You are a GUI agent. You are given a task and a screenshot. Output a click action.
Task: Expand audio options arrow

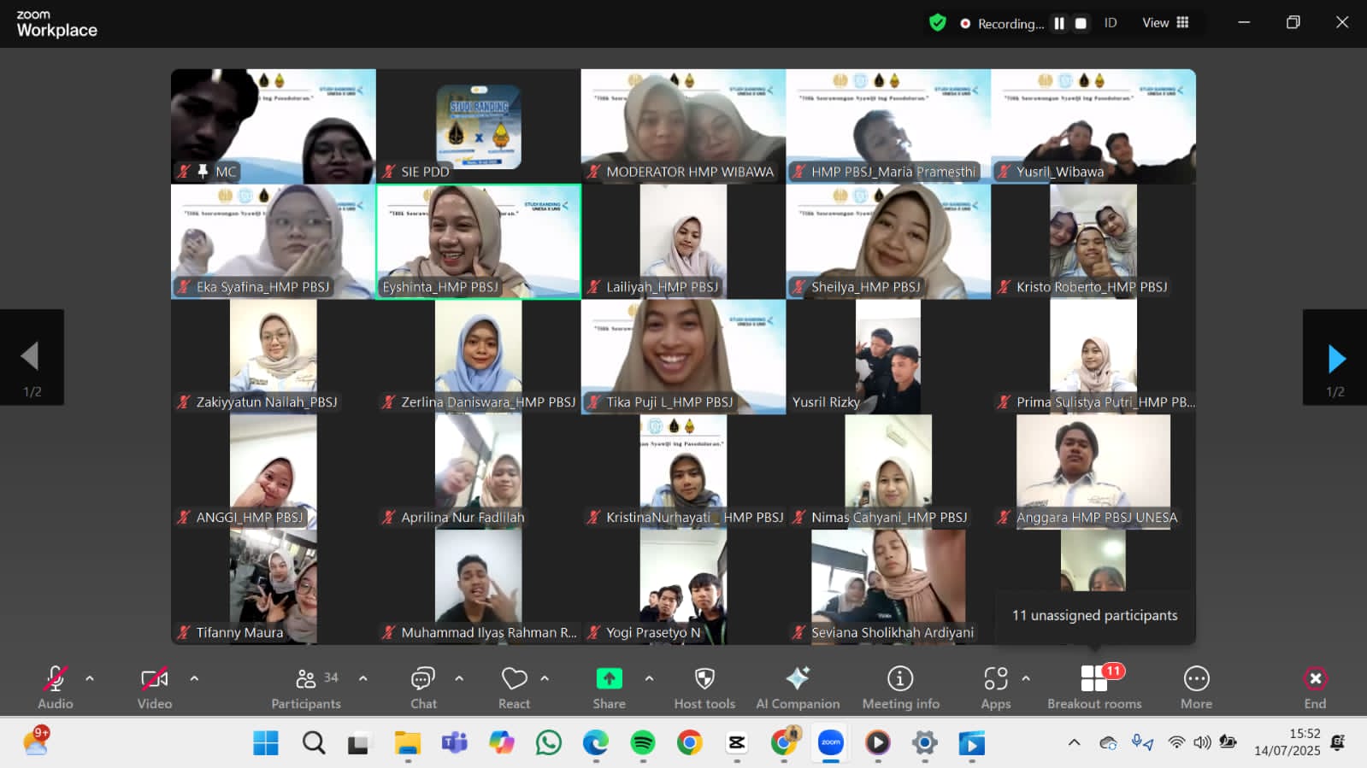tap(90, 678)
